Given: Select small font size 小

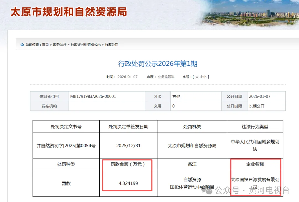Looking at the screenshot, I should [205, 77].
